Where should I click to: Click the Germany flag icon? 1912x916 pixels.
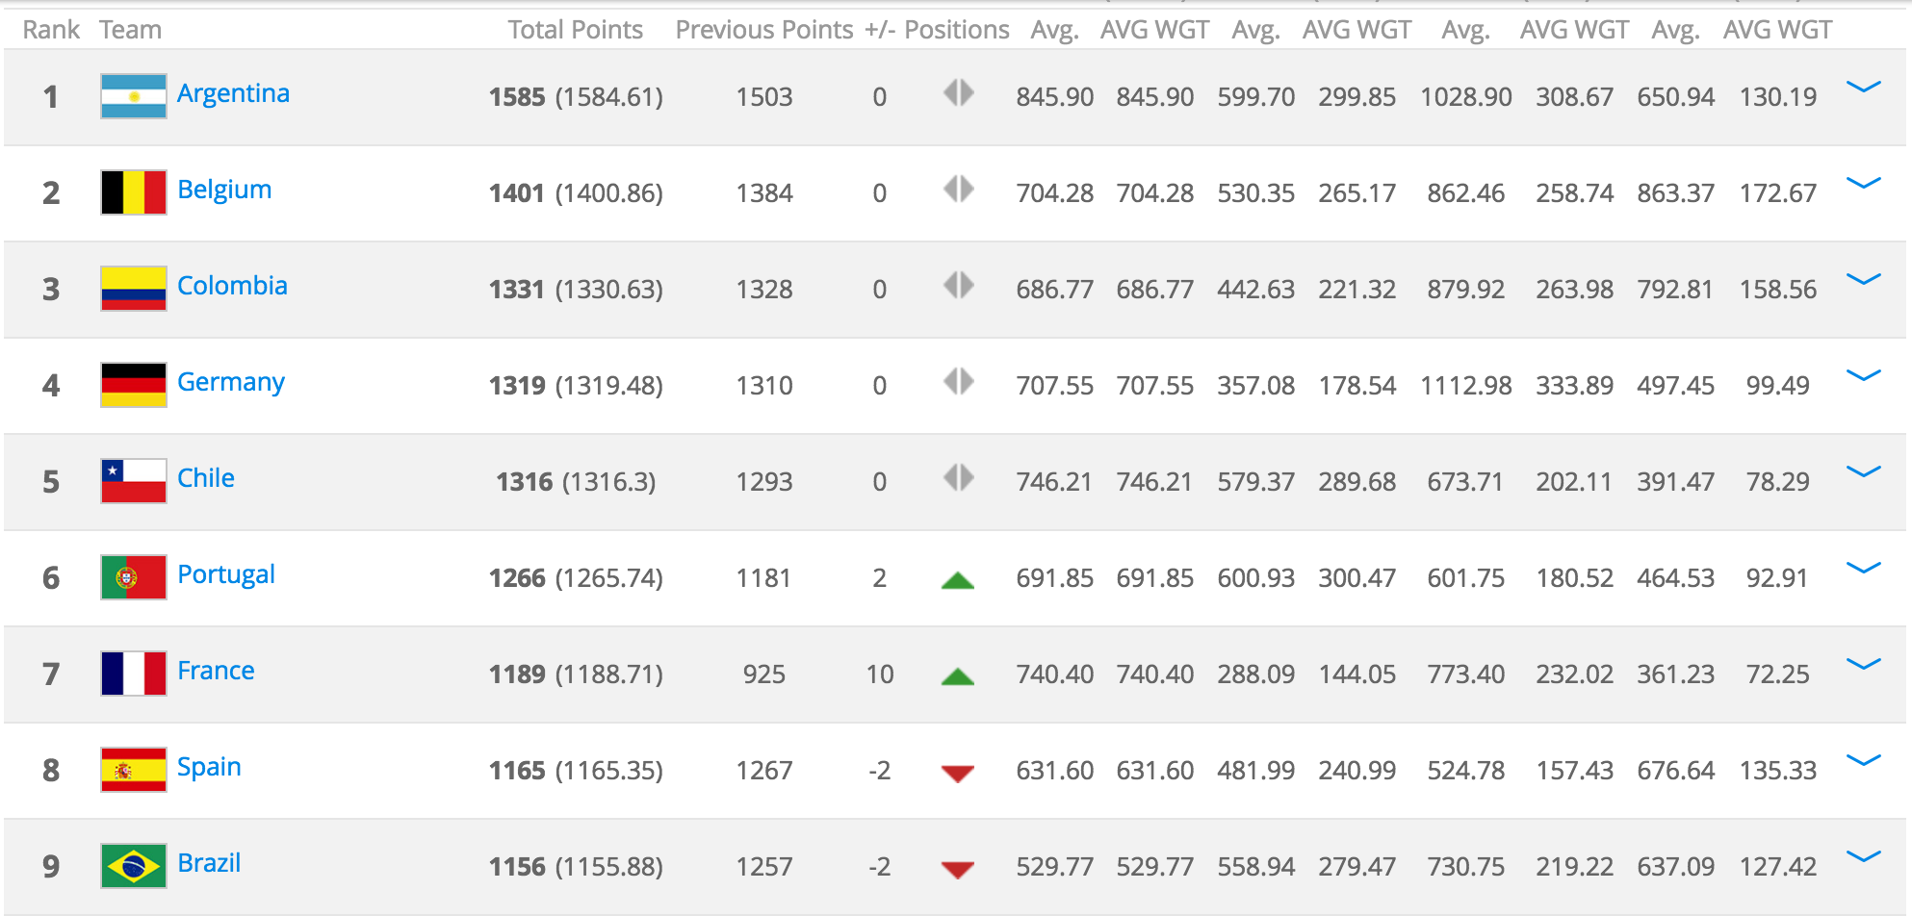(134, 385)
